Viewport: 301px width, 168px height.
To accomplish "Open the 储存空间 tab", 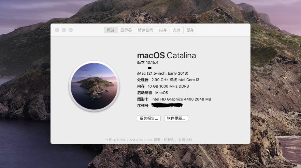I will point(145,30).
